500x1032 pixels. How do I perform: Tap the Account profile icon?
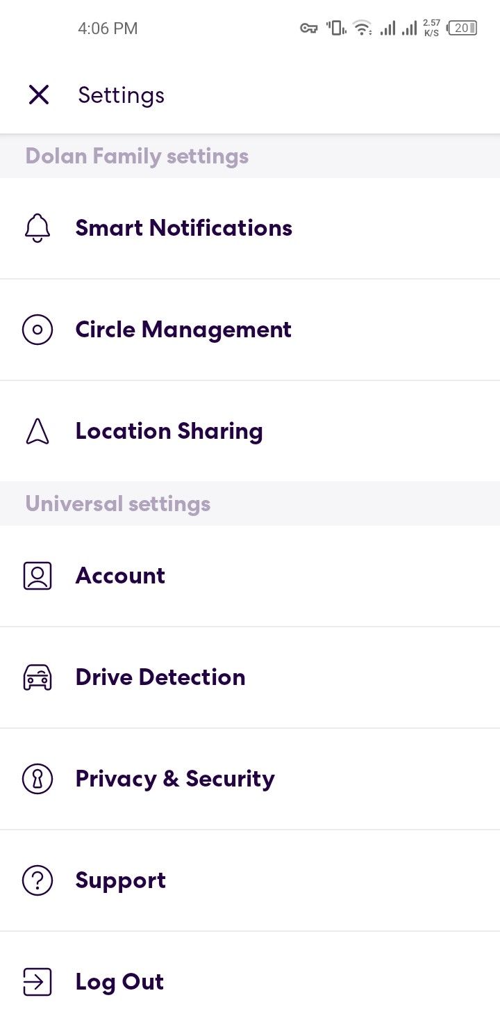click(37, 576)
